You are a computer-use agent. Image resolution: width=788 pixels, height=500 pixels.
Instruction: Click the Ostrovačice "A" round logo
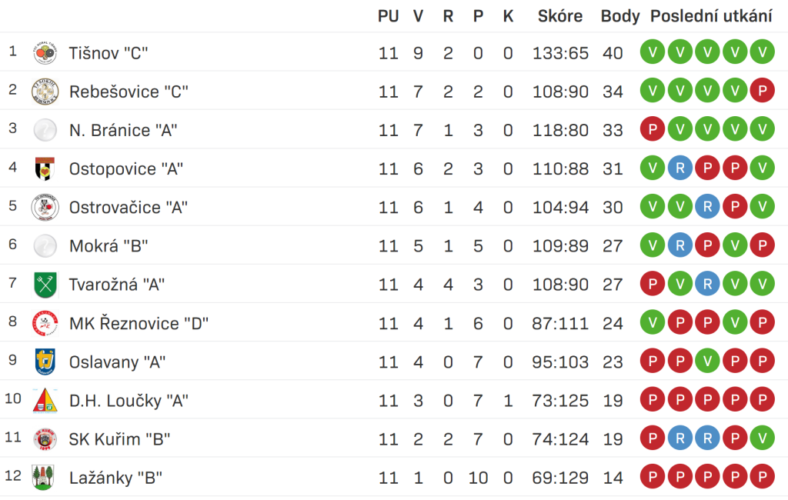pos(45,207)
